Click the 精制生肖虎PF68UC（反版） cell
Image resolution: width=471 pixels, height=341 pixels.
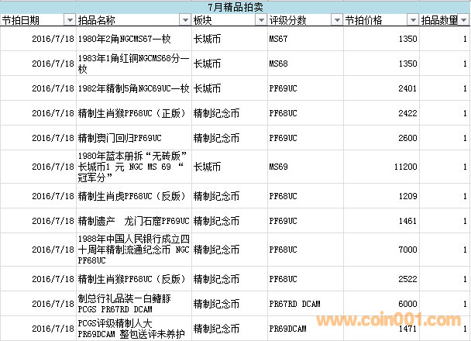coord(134,195)
